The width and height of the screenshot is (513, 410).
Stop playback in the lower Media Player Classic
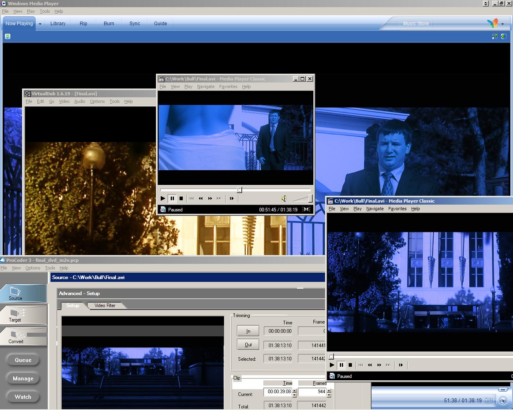point(350,365)
